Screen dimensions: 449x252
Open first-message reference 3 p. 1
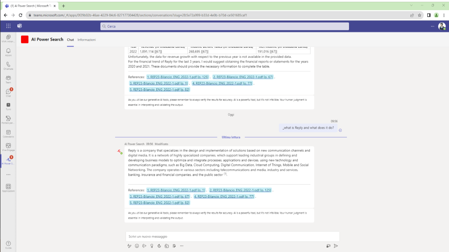click(159, 83)
